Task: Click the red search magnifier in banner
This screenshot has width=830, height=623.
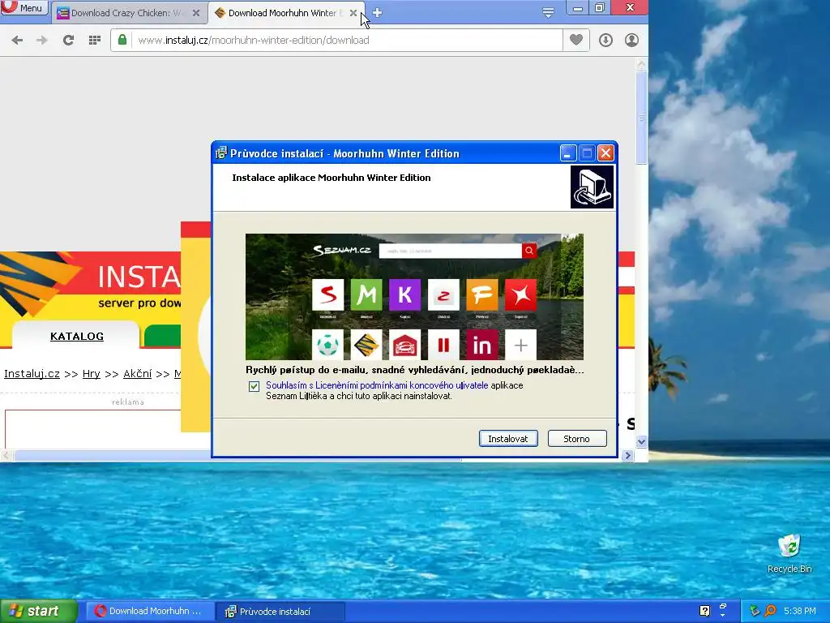Action: click(x=529, y=251)
